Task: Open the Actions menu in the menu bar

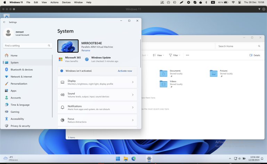Action: (x=54, y=2)
